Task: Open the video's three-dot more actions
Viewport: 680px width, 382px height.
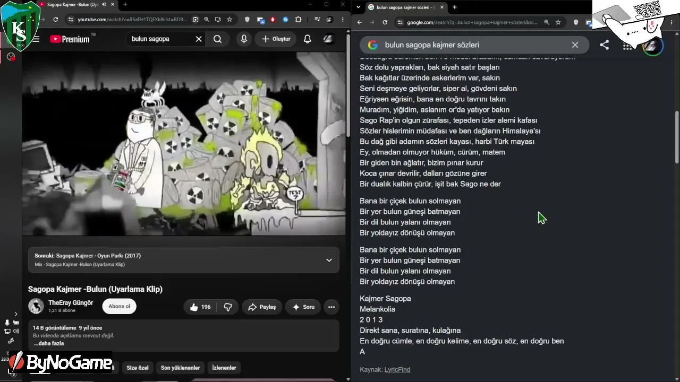Action: tap(331, 307)
